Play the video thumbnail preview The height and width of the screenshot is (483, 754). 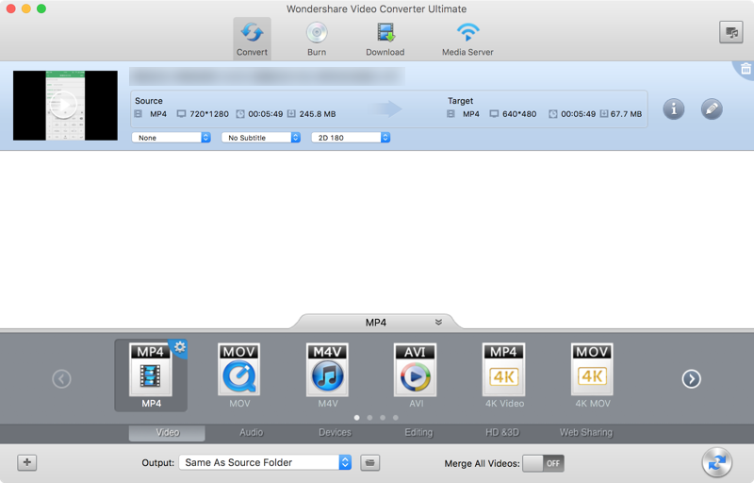[x=64, y=105]
